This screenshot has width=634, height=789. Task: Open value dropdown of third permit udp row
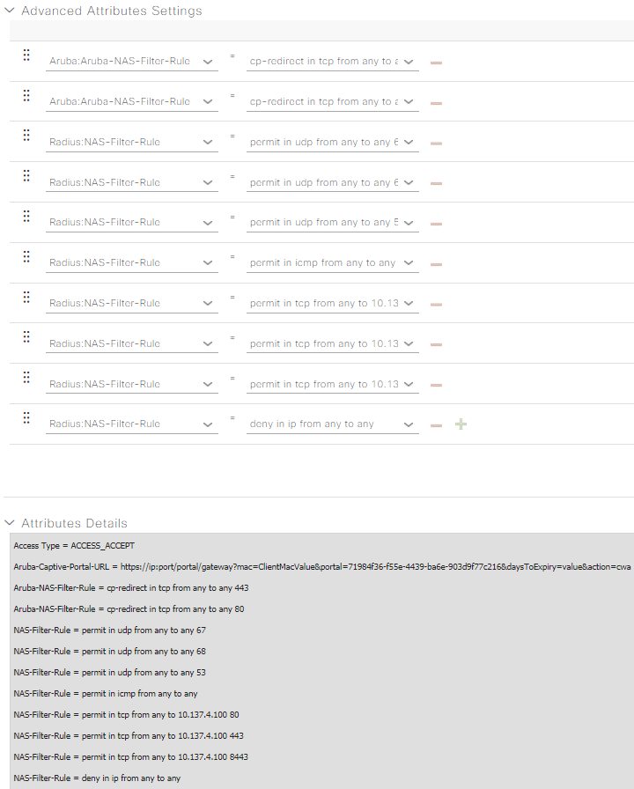click(333, 223)
